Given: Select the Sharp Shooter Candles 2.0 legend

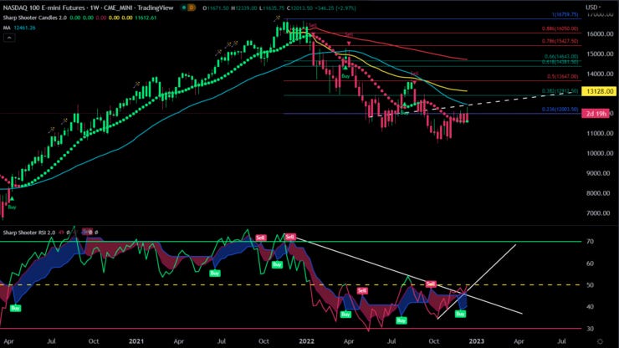Looking at the screenshot, I should pos(35,18).
